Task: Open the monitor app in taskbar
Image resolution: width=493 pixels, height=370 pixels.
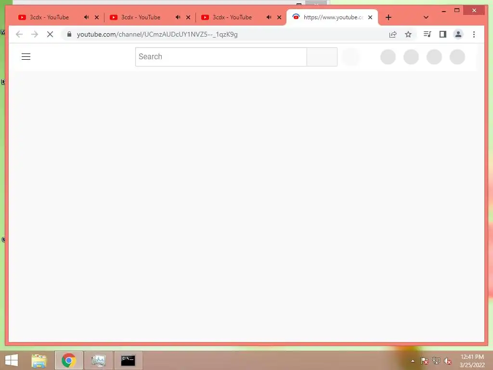Action: 98,360
